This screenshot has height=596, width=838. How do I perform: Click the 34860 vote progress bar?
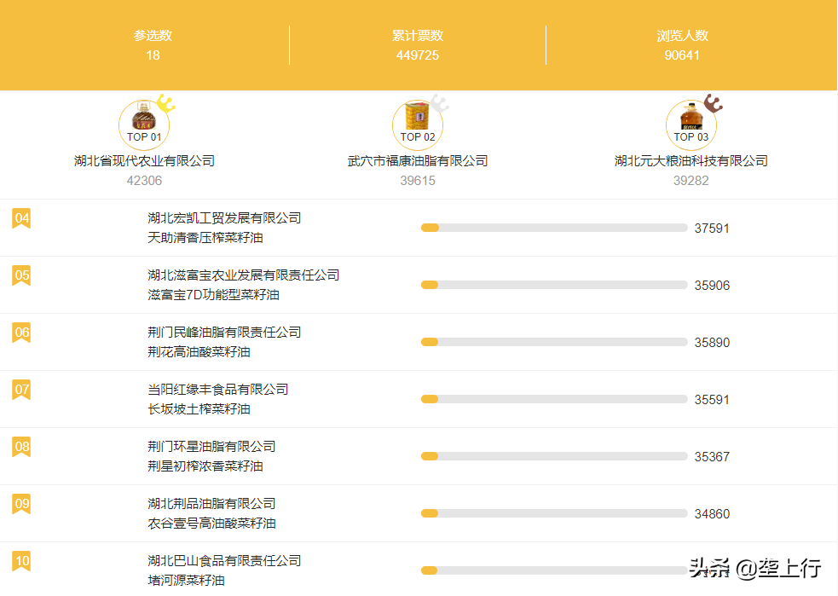[x=554, y=513]
